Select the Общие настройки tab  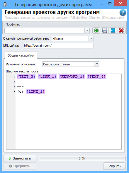(21, 55)
